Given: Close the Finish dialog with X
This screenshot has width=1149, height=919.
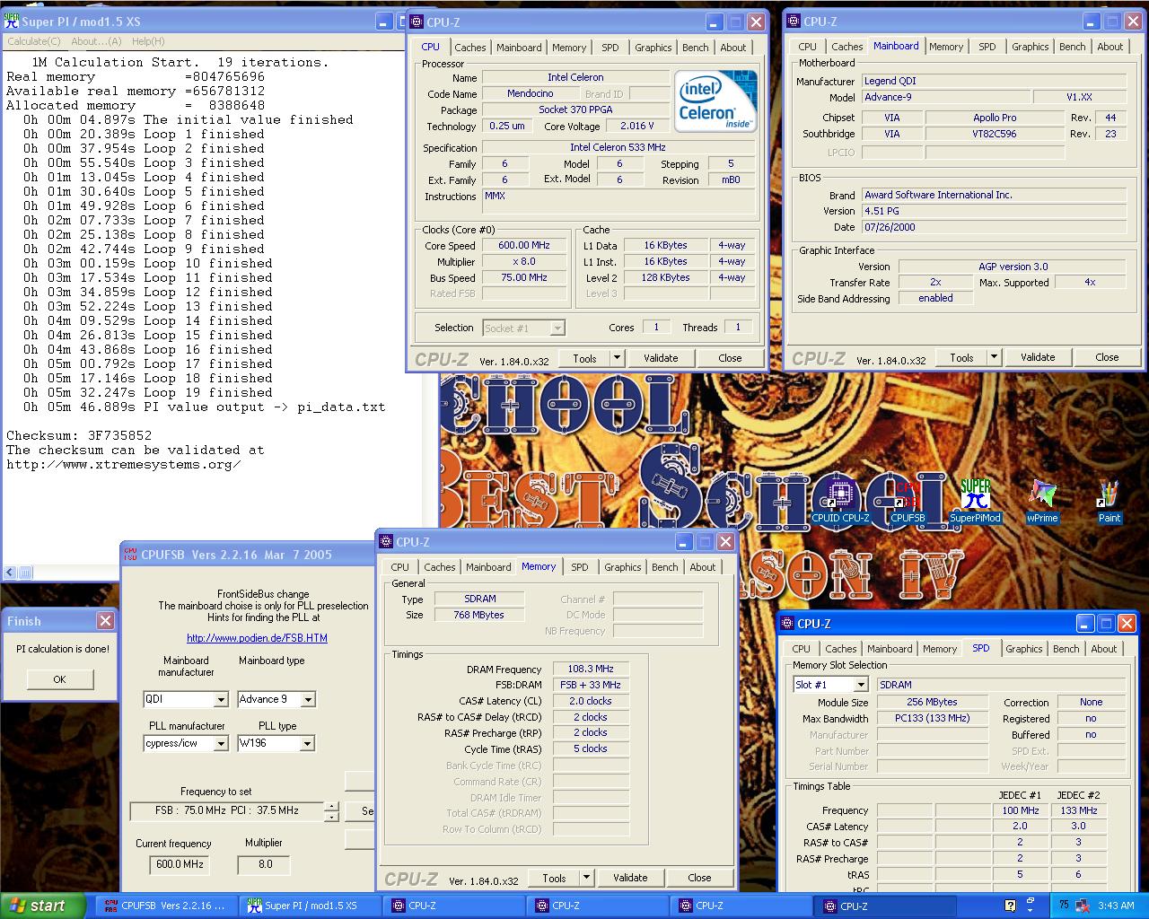Looking at the screenshot, I should pos(105,621).
